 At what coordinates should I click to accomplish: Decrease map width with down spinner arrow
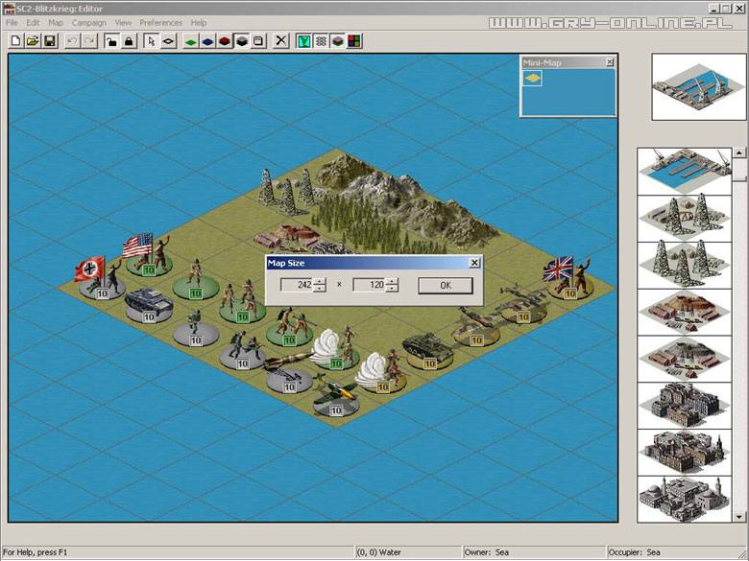coord(320,288)
